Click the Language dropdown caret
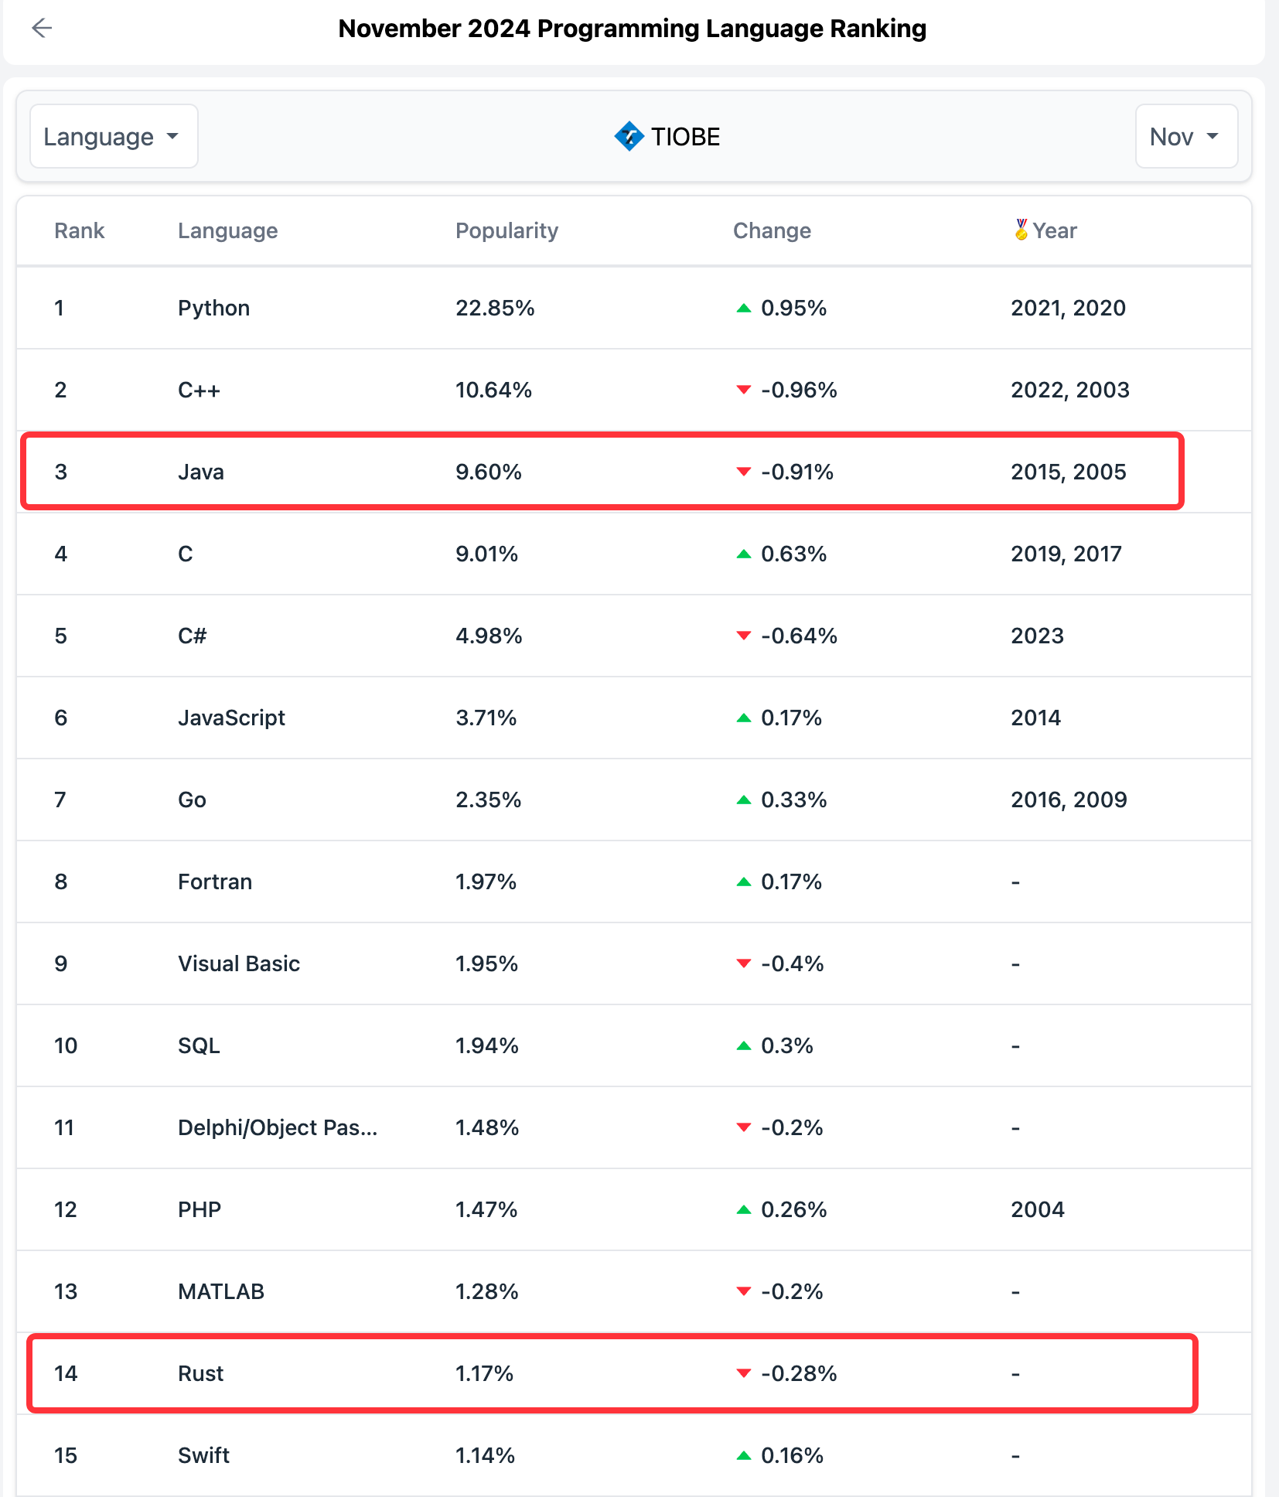 click(172, 137)
